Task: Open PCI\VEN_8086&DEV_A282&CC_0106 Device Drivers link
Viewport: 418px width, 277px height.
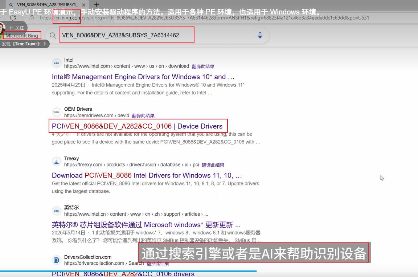Action: 137,126
